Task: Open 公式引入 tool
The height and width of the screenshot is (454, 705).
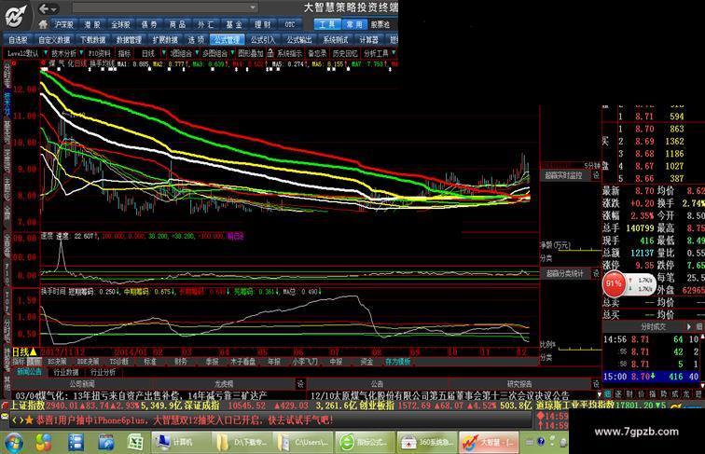Action: click(263, 40)
